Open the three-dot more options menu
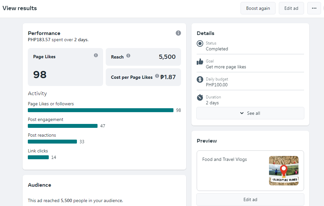 314,8
